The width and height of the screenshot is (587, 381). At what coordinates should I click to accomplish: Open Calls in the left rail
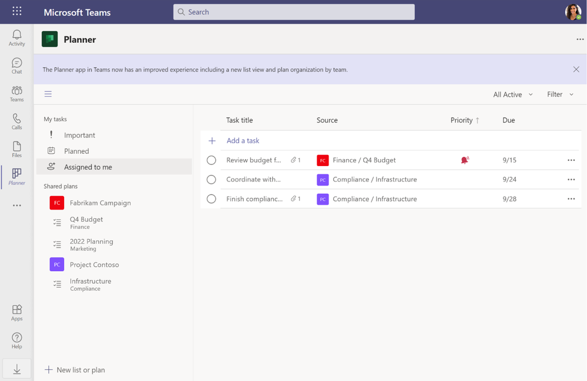17,122
